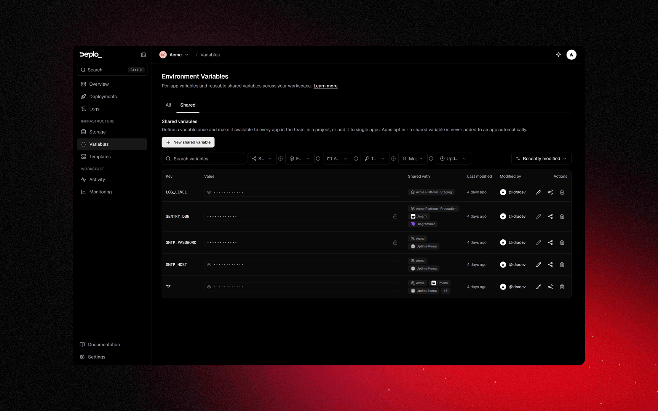
Task: Open the Acme workspace switcher
Action: point(174,55)
